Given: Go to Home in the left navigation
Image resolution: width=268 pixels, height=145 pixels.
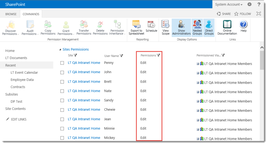Looking at the screenshot, I should [x=10, y=51].
